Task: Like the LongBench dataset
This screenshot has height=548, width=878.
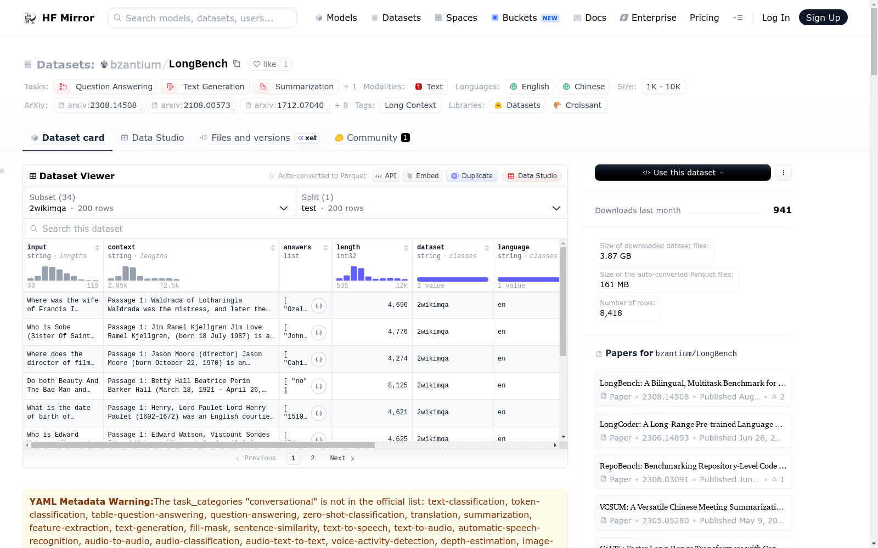Action: [264, 64]
